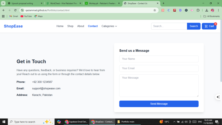Image resolution: width=222 pixels, height=125 pixels.
Task: Open Chrome downloads icon
Action: [206, 10]
